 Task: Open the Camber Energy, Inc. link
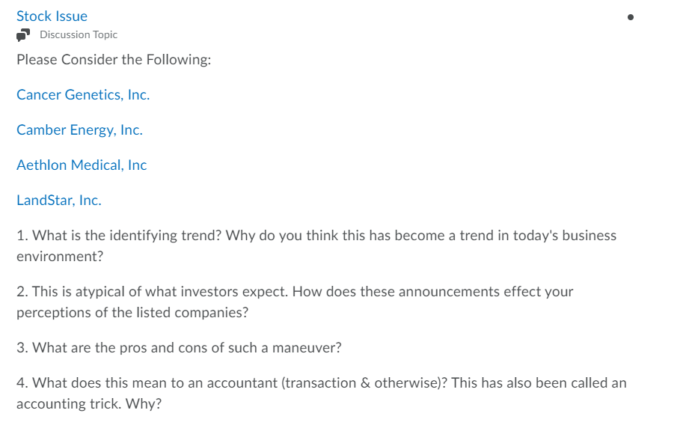(79, 129)
